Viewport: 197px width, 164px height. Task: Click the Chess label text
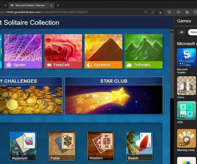tap(181, 97)
